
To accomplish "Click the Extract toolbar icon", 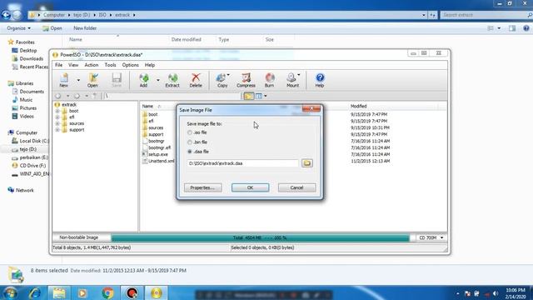I will click(172, 80).
